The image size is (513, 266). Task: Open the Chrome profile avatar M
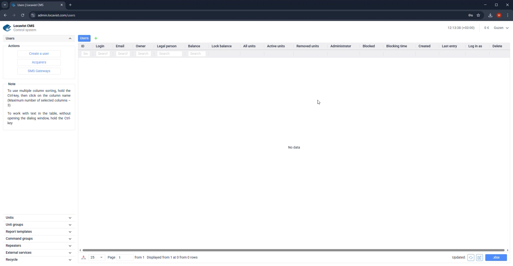(499, 15)
